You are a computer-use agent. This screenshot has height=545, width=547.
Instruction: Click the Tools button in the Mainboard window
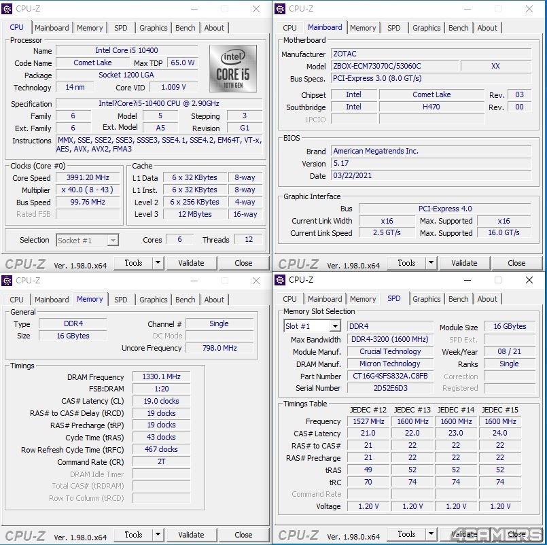[407, 263]
